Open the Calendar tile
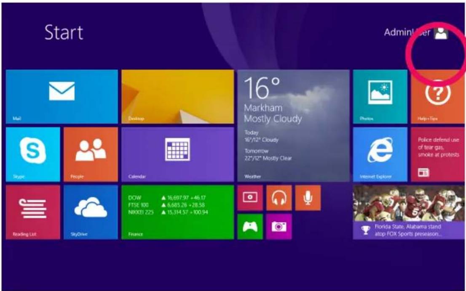 (178, 155)
